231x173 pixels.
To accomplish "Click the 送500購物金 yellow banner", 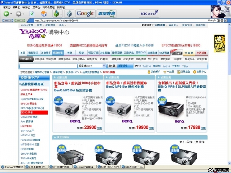I will click(219, 44).
